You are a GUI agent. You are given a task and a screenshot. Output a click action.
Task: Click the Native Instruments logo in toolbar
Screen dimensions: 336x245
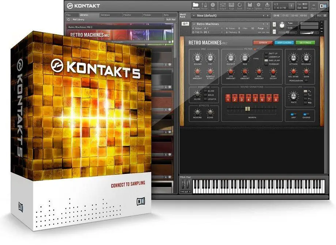coord(323,6)
